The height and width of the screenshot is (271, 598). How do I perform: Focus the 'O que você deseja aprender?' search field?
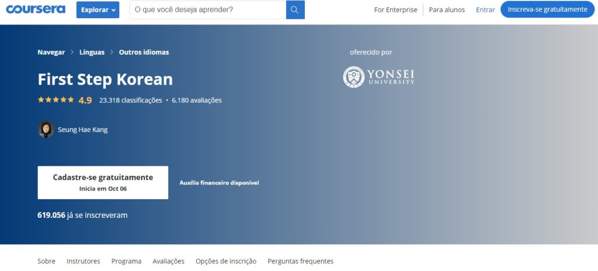click(208, 10)
